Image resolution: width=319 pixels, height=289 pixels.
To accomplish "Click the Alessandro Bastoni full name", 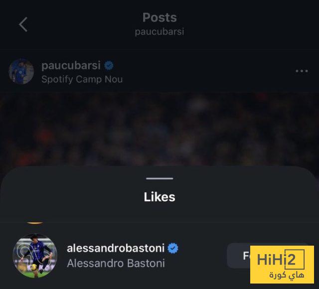I will tap(116, 263).
